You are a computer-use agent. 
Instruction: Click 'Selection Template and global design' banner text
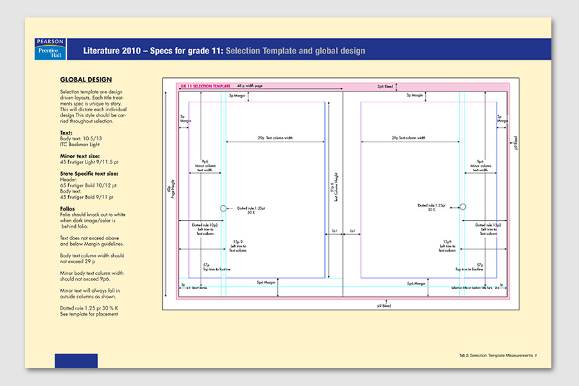(x=295, y=51)
